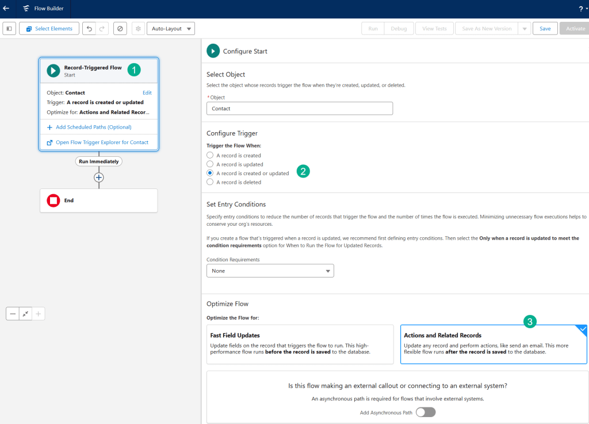Viewport: 589px width, 424px height.
Task: Click the undo arrow icon
Action: click(89, 29)
